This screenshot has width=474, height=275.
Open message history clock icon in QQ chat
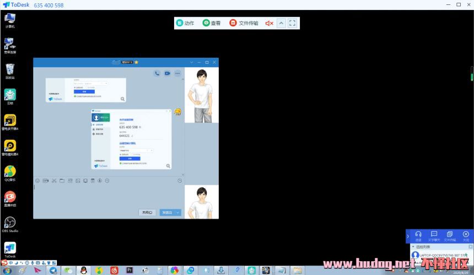(x=180, y=180)
